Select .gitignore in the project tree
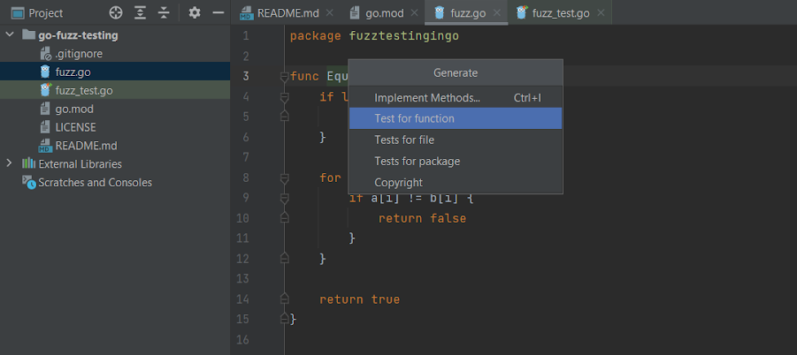The image size is (797, 355). (115, 53)
